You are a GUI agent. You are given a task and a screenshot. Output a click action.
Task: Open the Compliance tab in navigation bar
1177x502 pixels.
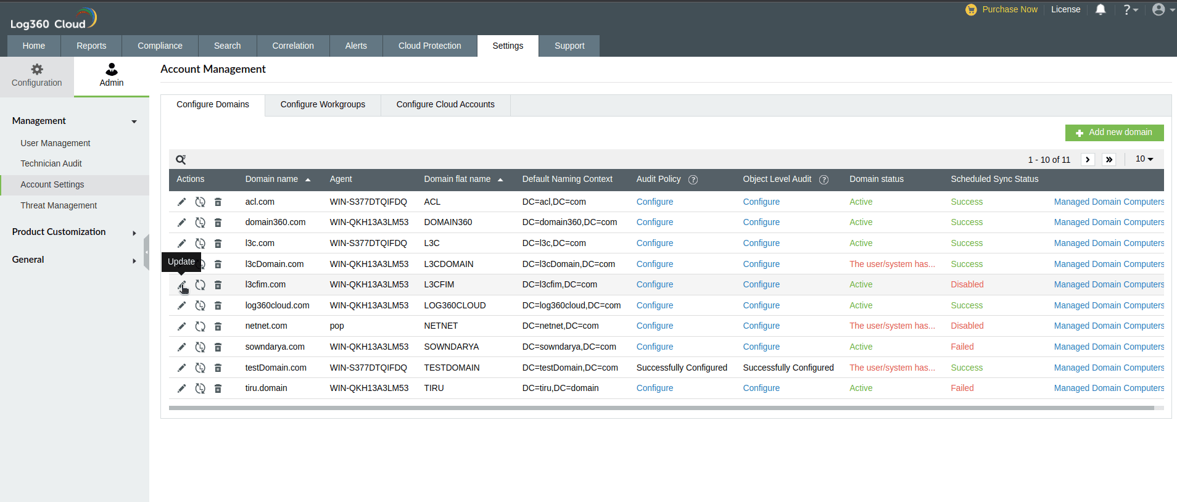click(x=160, y=46)
